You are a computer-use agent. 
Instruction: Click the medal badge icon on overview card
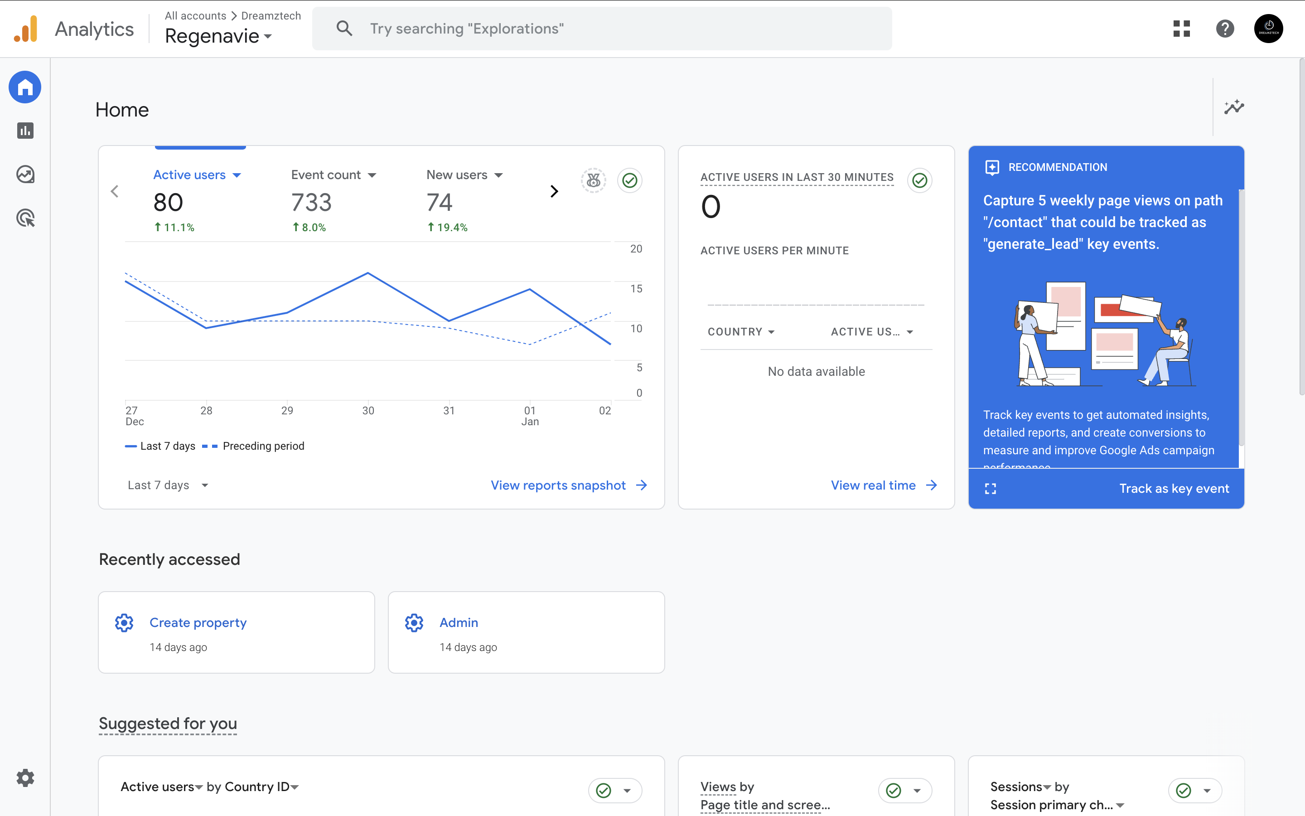click(593, 180)
